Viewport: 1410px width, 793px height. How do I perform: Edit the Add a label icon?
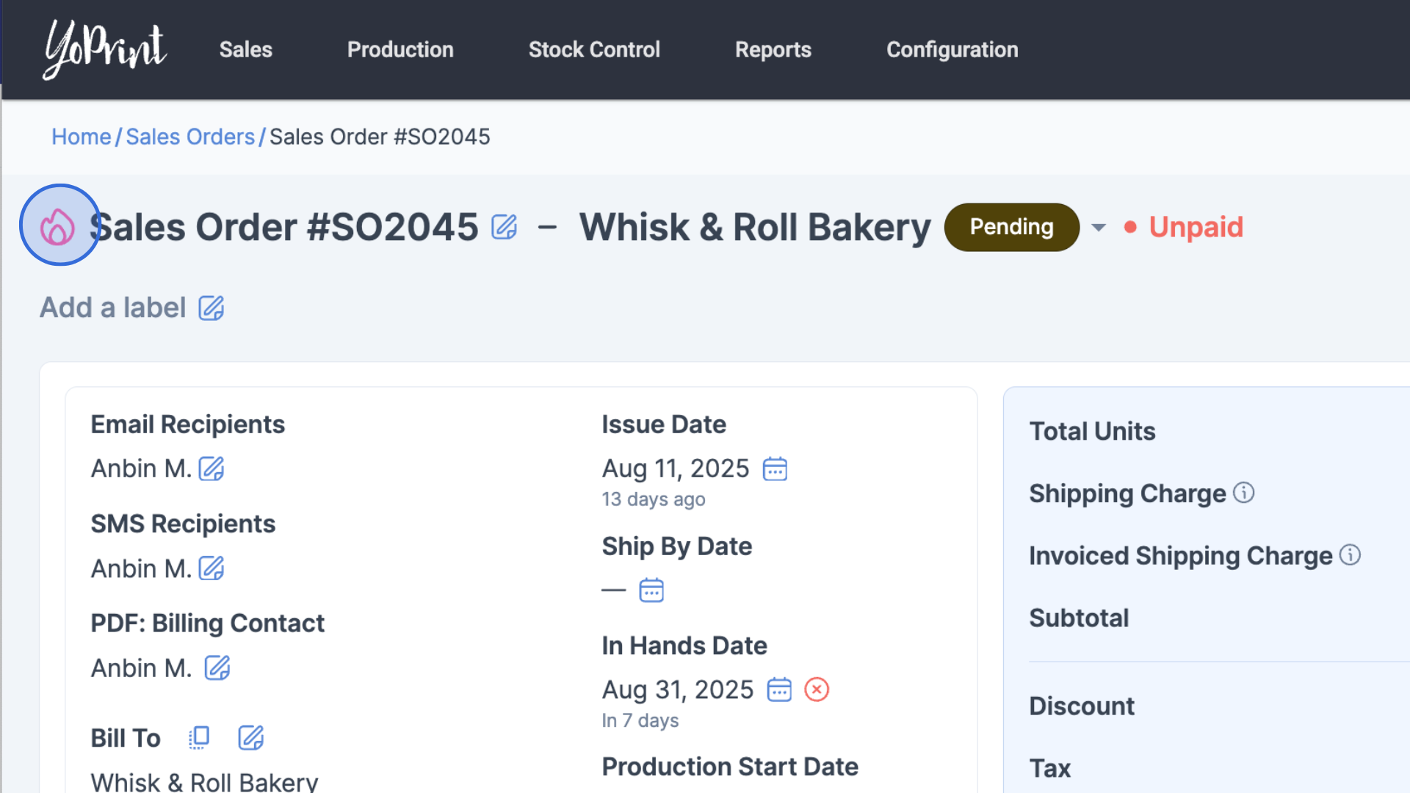(211, 308)
